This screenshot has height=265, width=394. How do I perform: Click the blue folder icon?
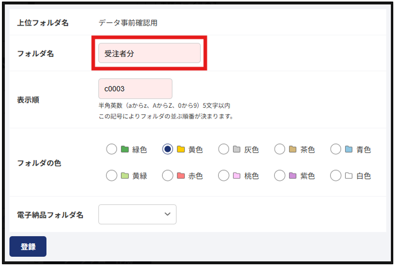(349, 149)
